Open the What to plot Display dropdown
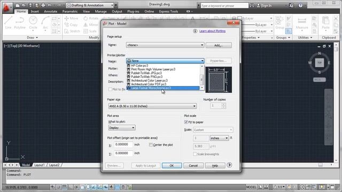The image size is (342, 192). 122,128
